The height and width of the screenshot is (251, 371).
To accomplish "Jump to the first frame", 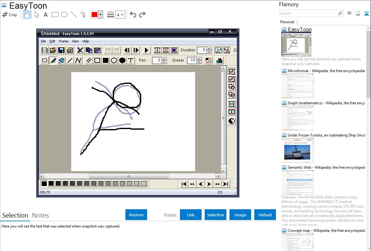I will [184, 184].
